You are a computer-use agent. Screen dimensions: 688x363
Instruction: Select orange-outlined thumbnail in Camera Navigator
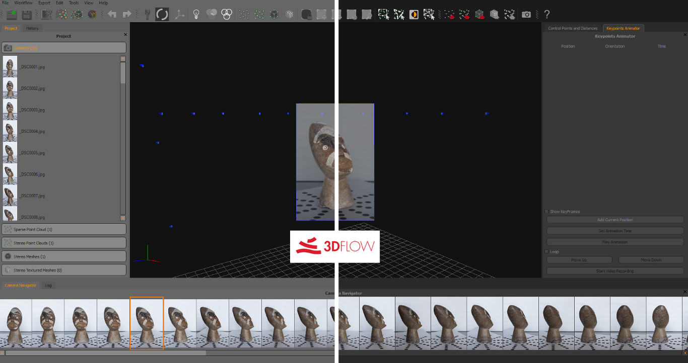coord(147,323)
